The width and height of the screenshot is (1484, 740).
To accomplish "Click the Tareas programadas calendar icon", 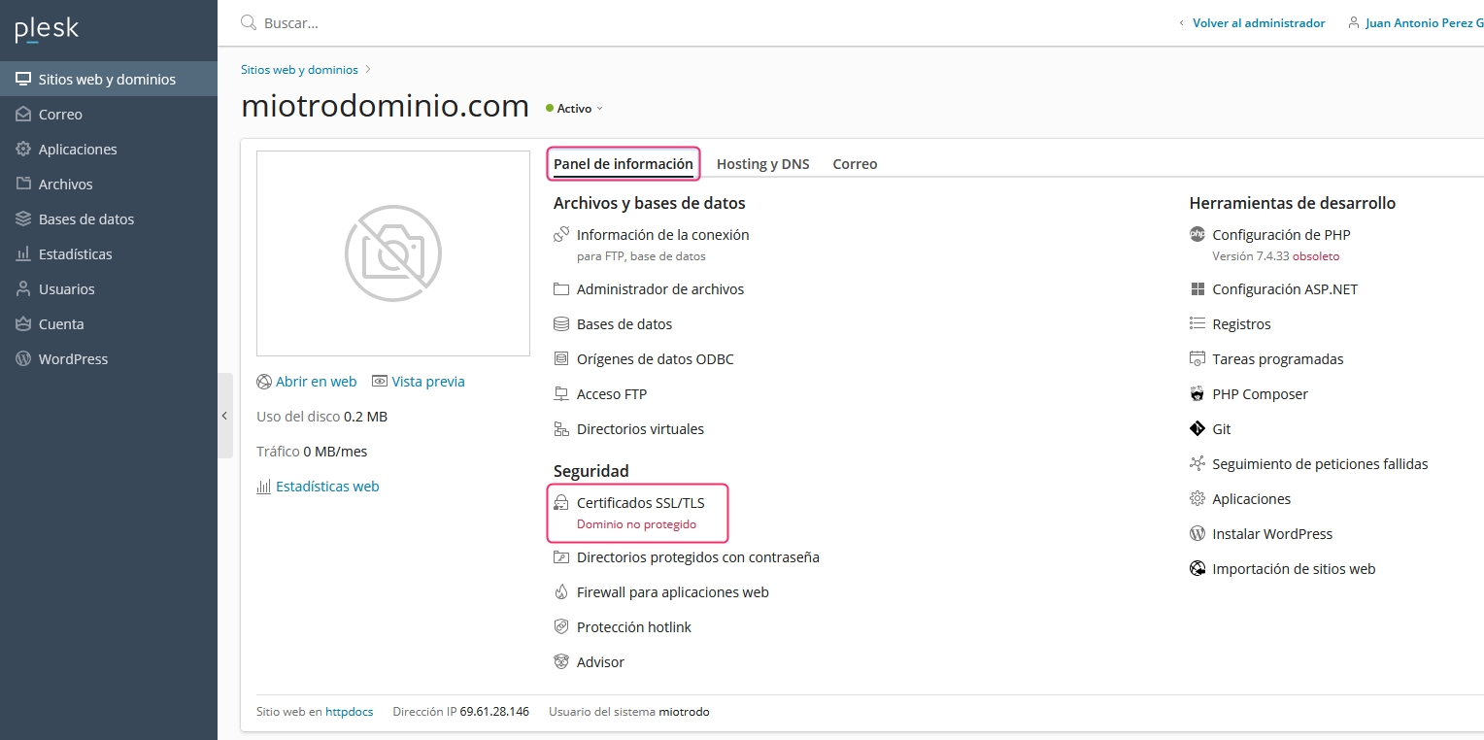I will [1197, 359].
